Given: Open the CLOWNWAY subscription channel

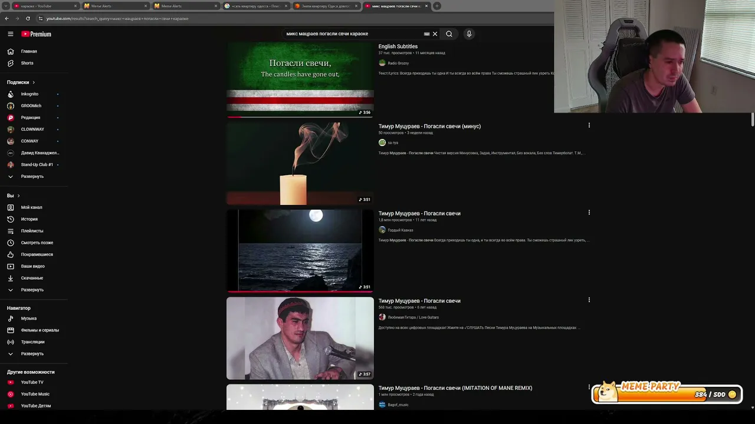Looking at the screenshot, I should click(x=34, y=130).
